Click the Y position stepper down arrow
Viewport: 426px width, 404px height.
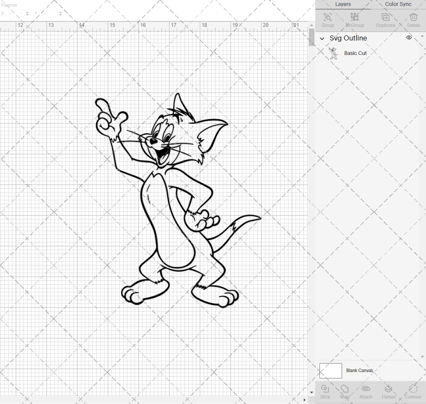60,15
